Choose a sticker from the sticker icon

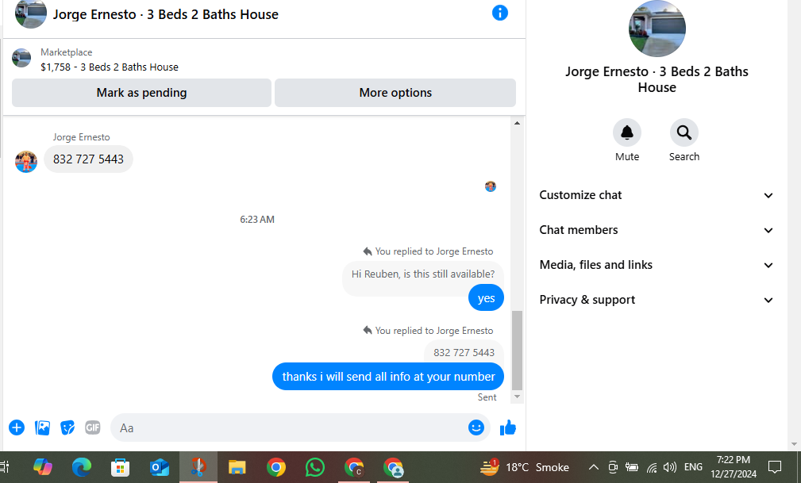click(x=67, y=427)
